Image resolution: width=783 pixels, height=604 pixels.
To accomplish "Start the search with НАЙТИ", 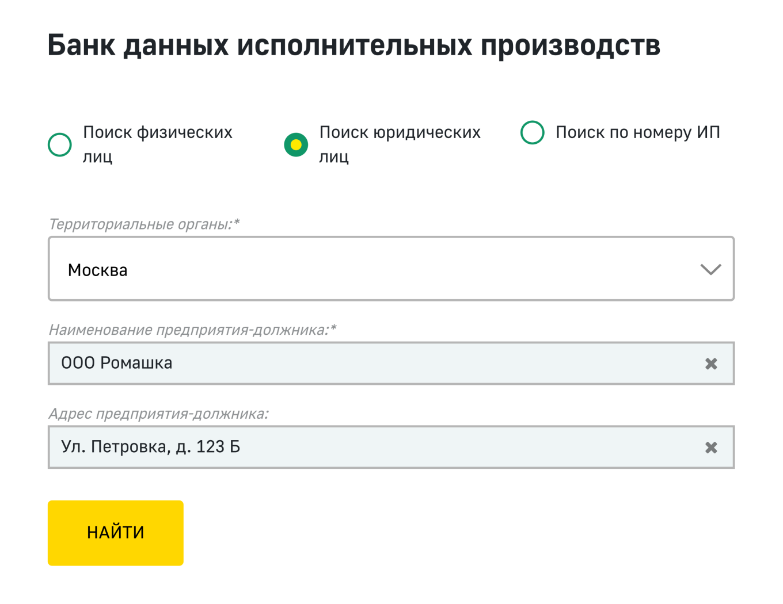I will click(x=115, y=533).
